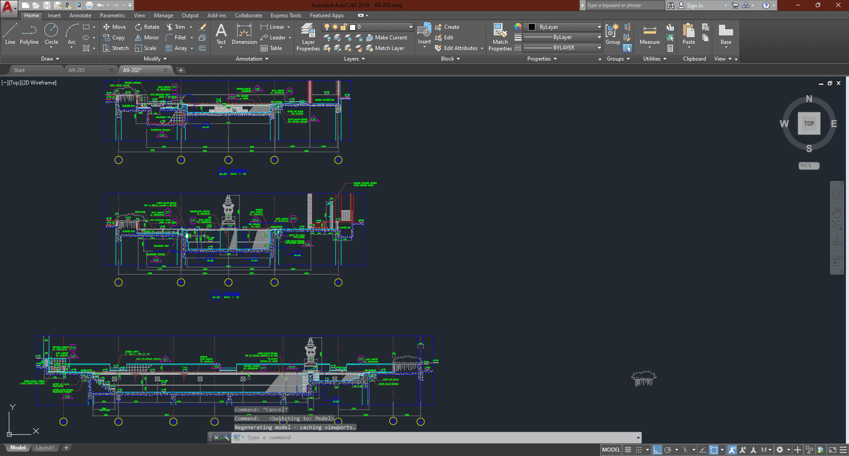The image size is (849, 456).
Task: Open the Layer Properties manager
Action: (308, 37)
